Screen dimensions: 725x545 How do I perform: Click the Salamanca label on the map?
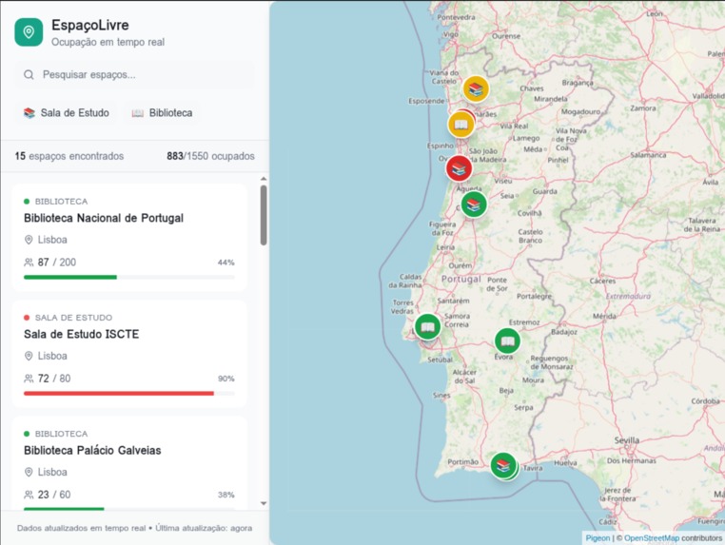[648, 155]
